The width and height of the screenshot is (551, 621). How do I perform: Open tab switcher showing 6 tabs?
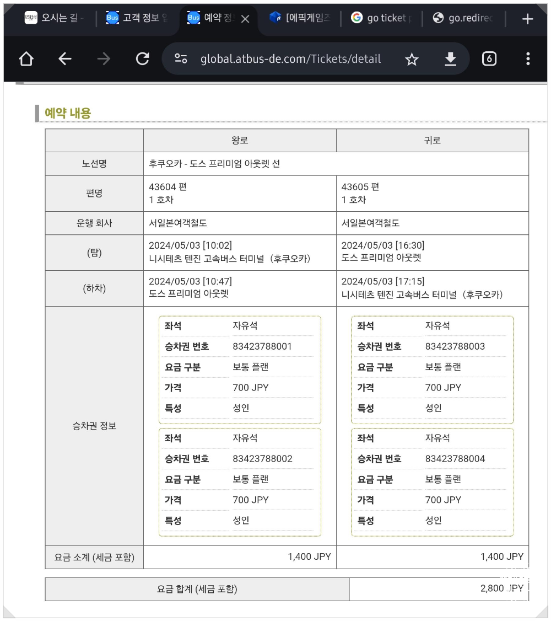489,59
